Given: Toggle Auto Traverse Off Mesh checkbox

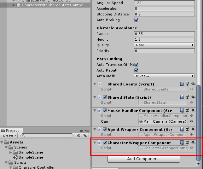Looking at the screenshot, I should coord(136,65).
